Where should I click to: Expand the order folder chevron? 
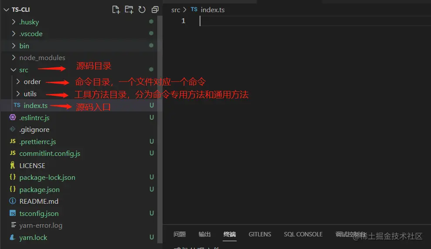click(x=18, y=81)
